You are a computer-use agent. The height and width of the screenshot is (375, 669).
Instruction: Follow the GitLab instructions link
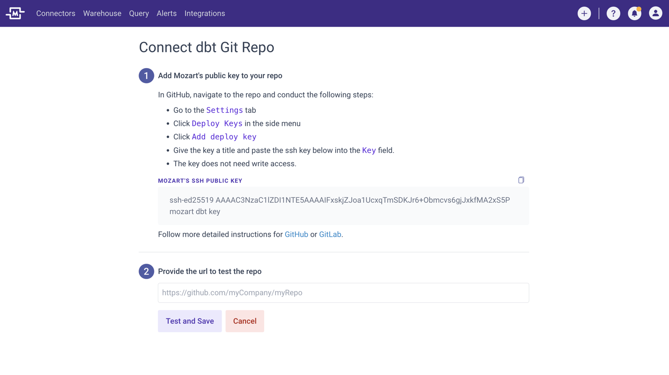pyautogui.click(x=330, y=235)
